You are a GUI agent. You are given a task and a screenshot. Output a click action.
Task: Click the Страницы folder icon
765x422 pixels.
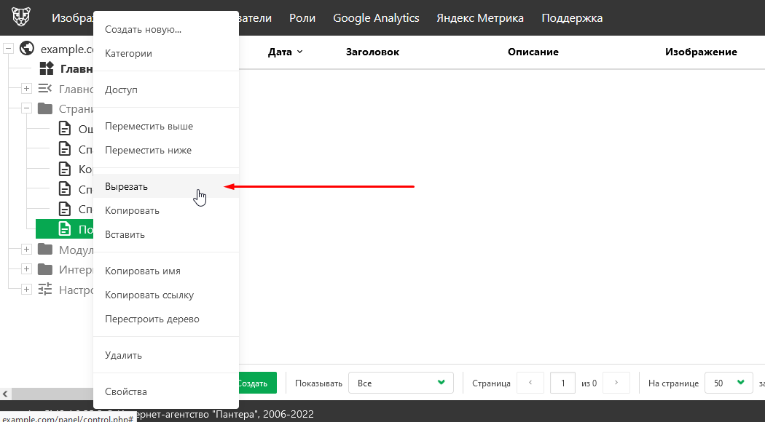(x=45, y=108)
